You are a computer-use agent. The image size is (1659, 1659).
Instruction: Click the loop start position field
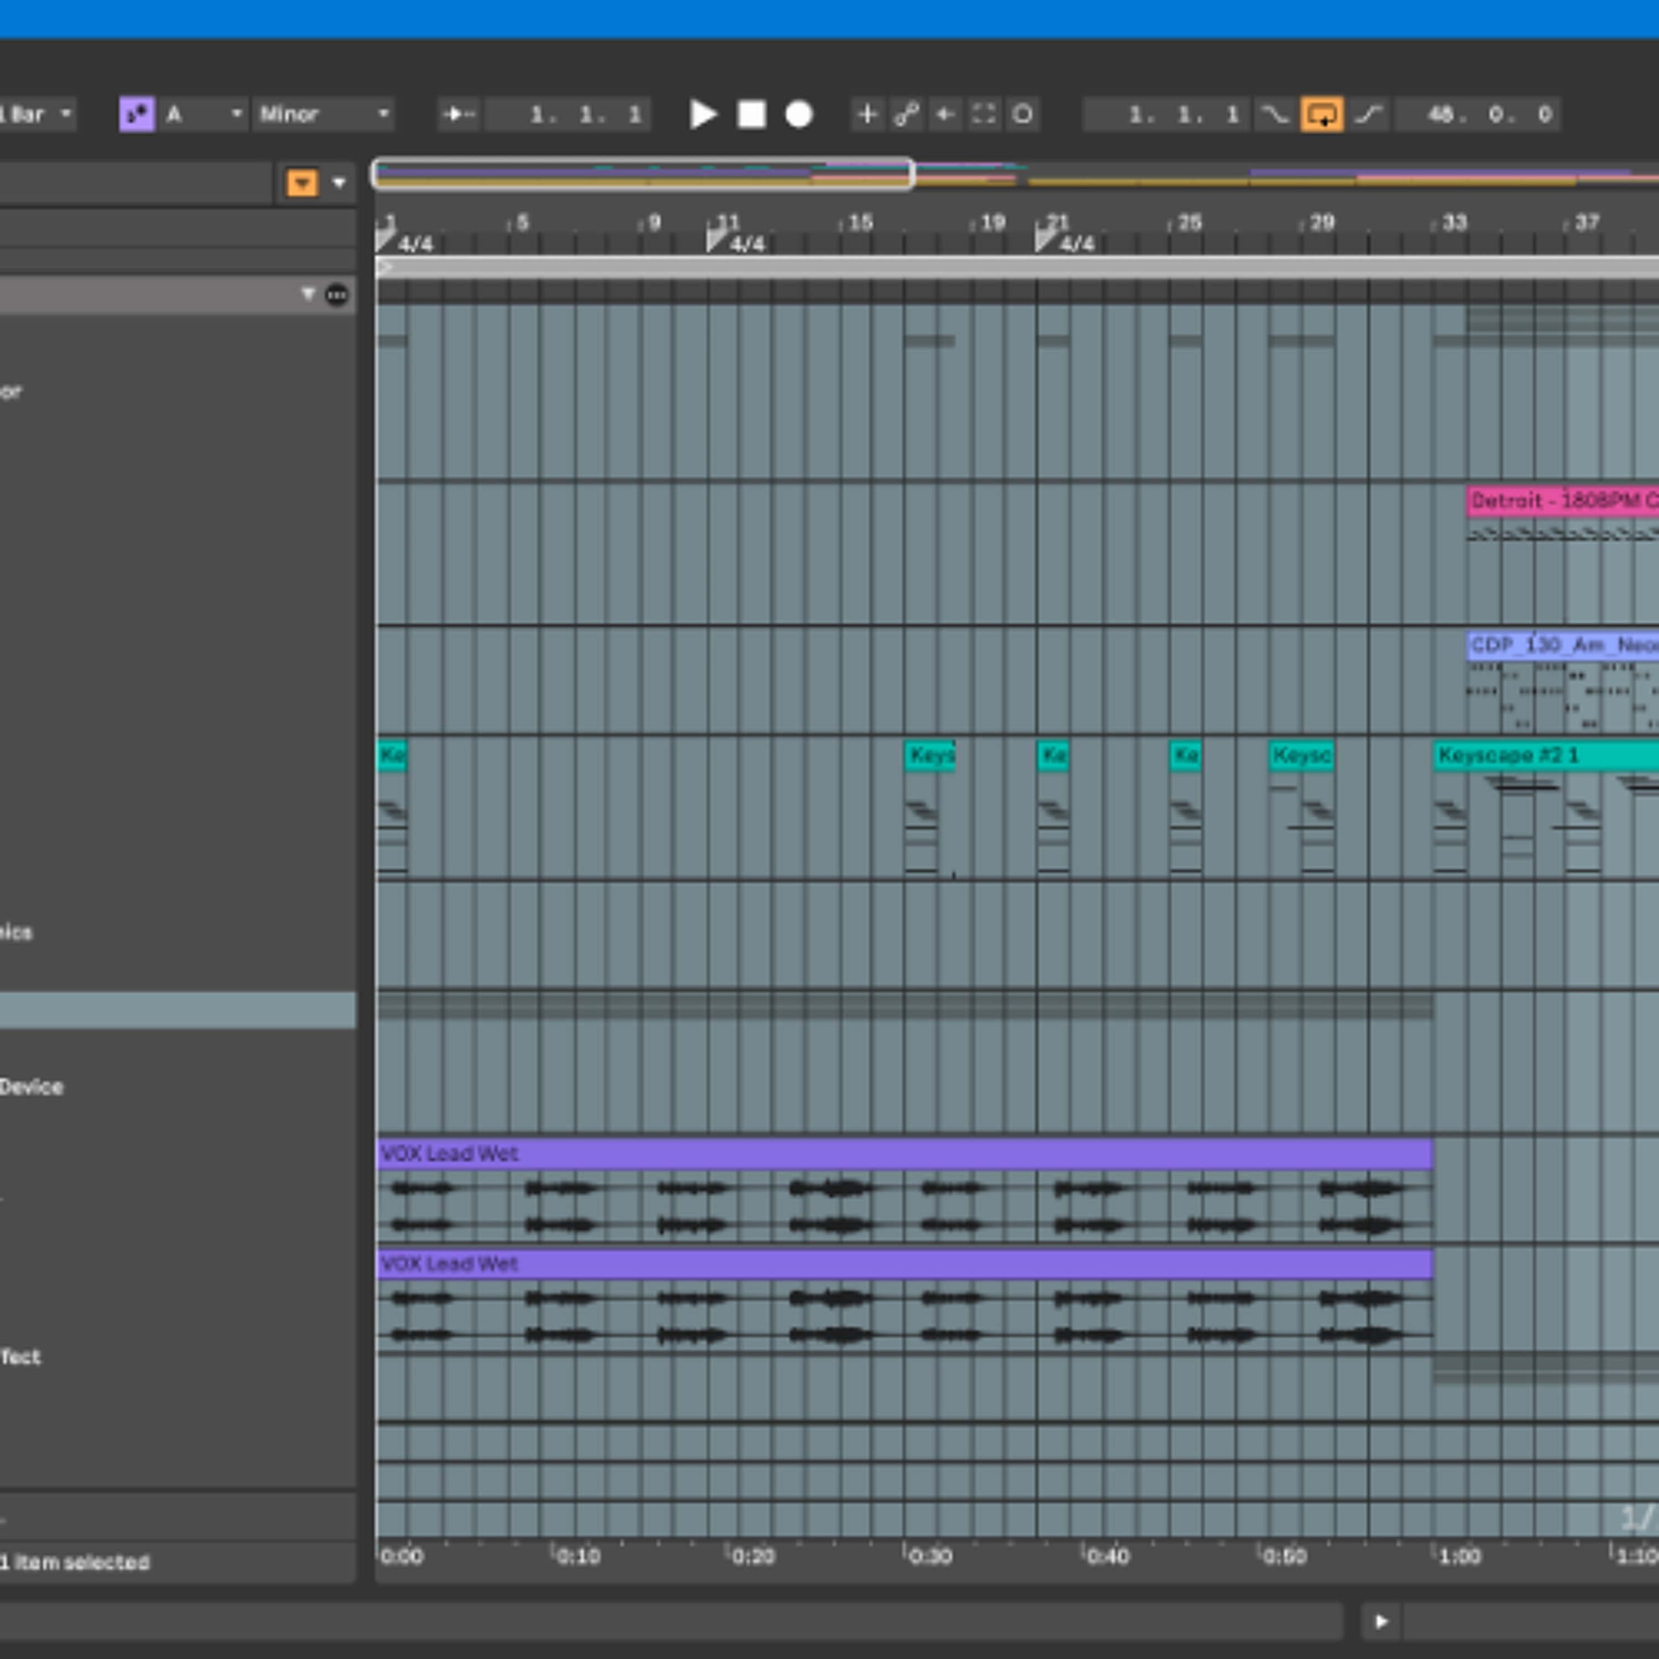click(1166, 114)
